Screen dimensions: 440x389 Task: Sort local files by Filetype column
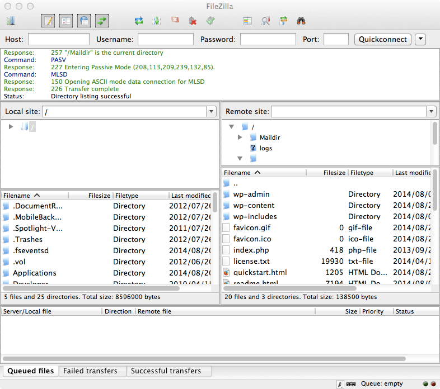pyautogui.click(x=141, y=196)
